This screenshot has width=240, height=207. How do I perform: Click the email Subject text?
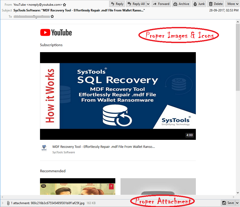[x=79, y=10]
